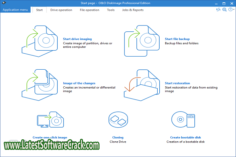Click the Start restoration link

point(177,83)
